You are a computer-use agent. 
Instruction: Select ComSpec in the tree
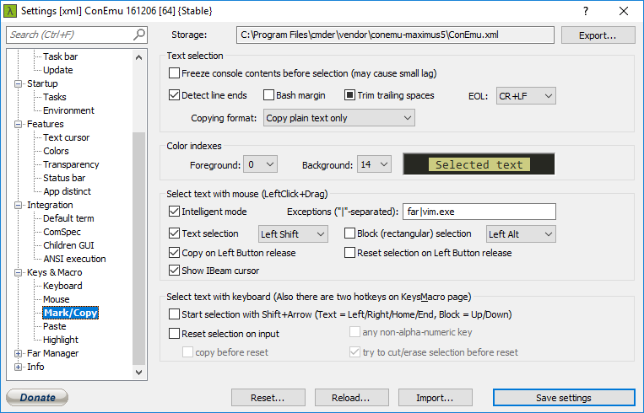click(62, 232)
